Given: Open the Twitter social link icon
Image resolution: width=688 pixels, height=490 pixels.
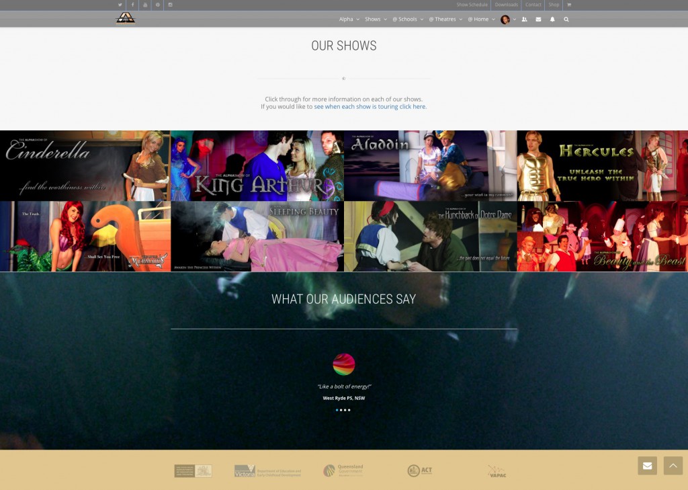Looking at the screenshot, I should tap(120, 5).
